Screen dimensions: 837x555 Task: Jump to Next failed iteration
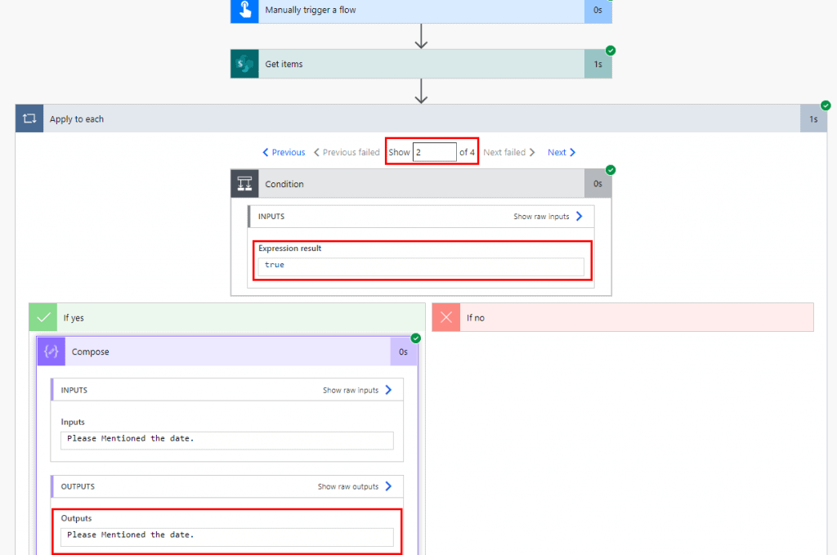click(509, 153)
